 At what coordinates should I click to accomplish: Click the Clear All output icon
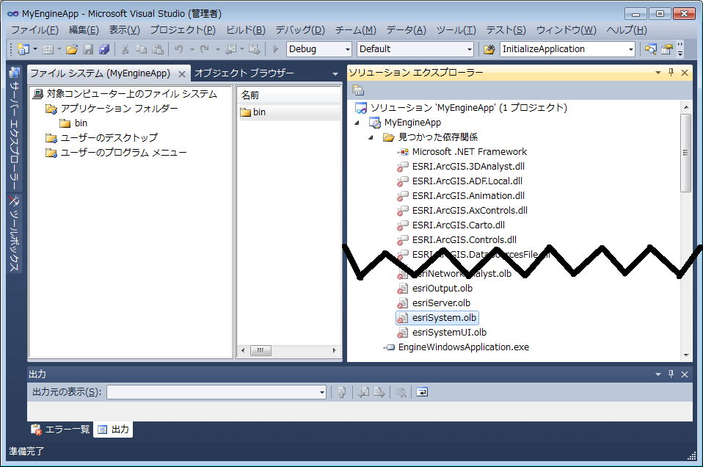(x=401, y=393)
